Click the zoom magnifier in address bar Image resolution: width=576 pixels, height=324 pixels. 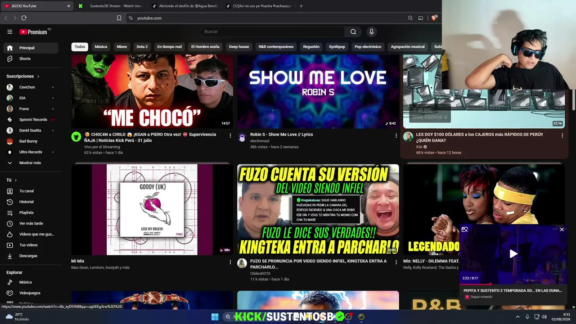410,18
